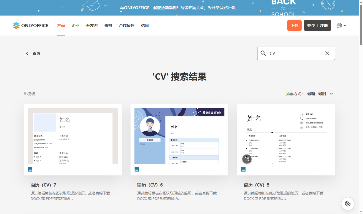
Task: Click the page vertical scrollbar thumb
Action: [x=361, y=25]
